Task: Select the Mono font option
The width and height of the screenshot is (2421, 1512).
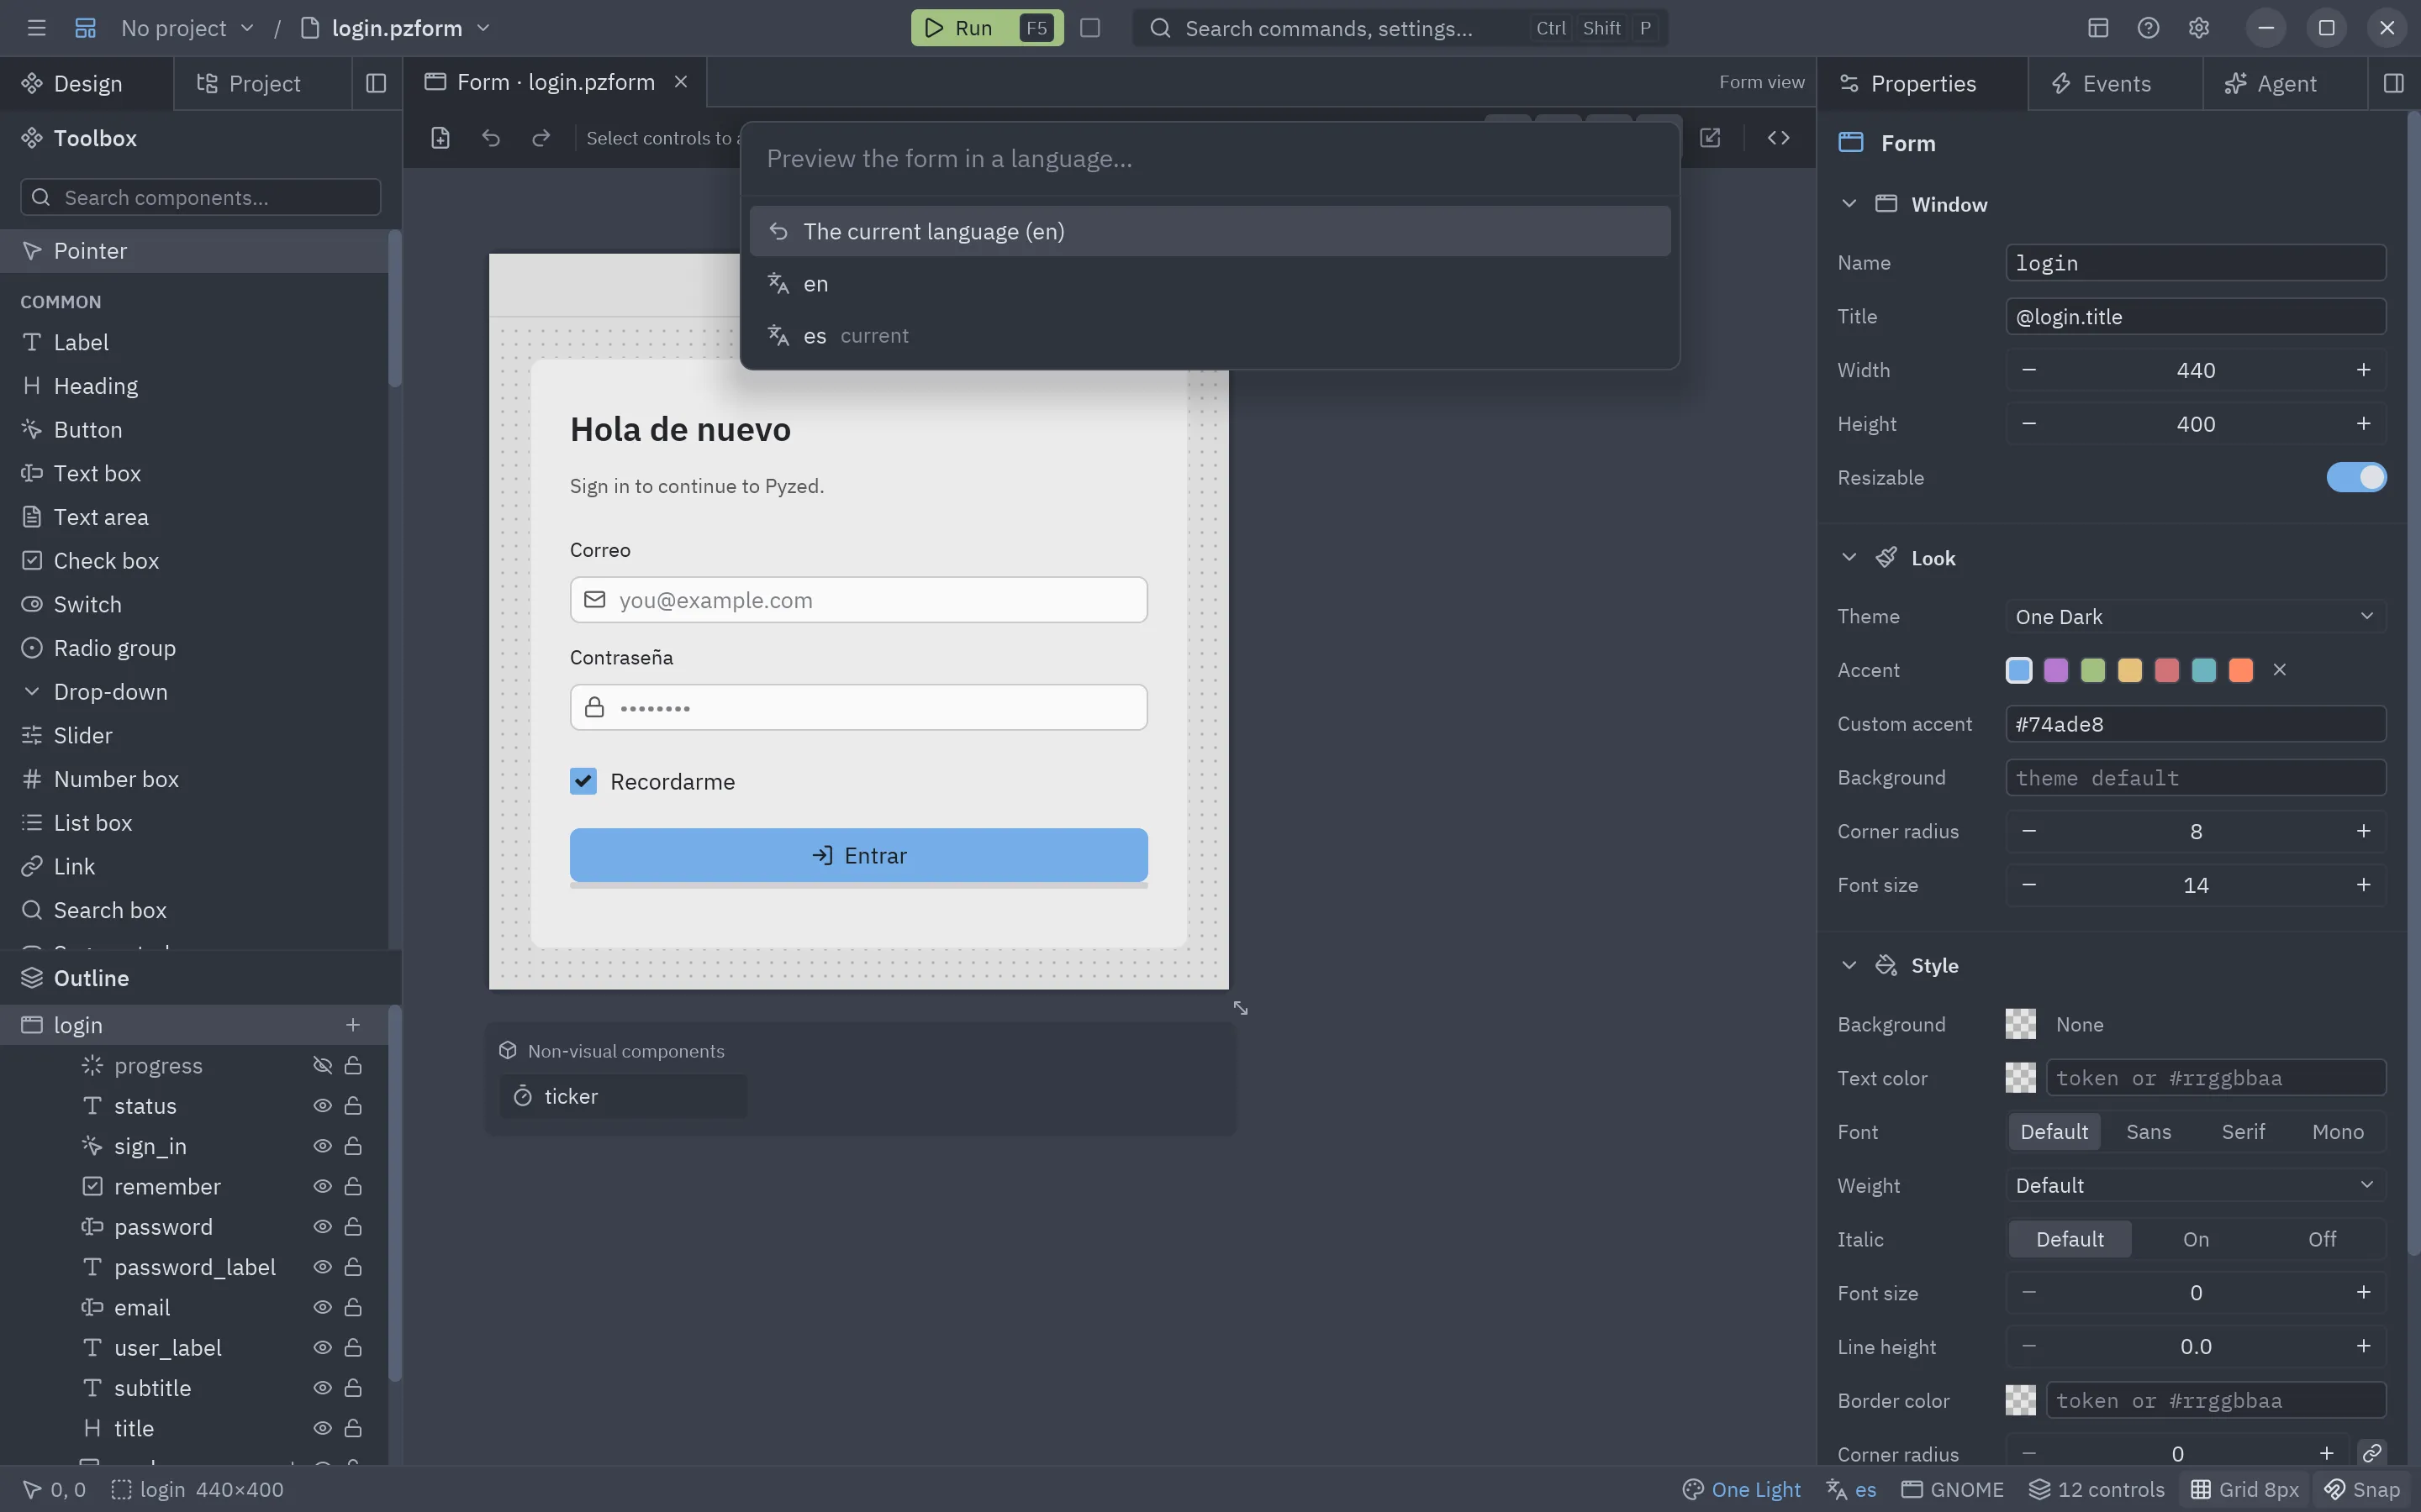Action: [x=2338, y=1132]
